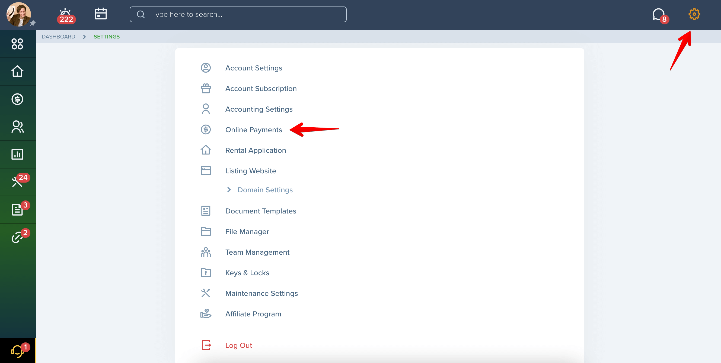Open the home icon in sidebar
The width and height of the screenshot is (721, 363).
click(x=17, y=71)
